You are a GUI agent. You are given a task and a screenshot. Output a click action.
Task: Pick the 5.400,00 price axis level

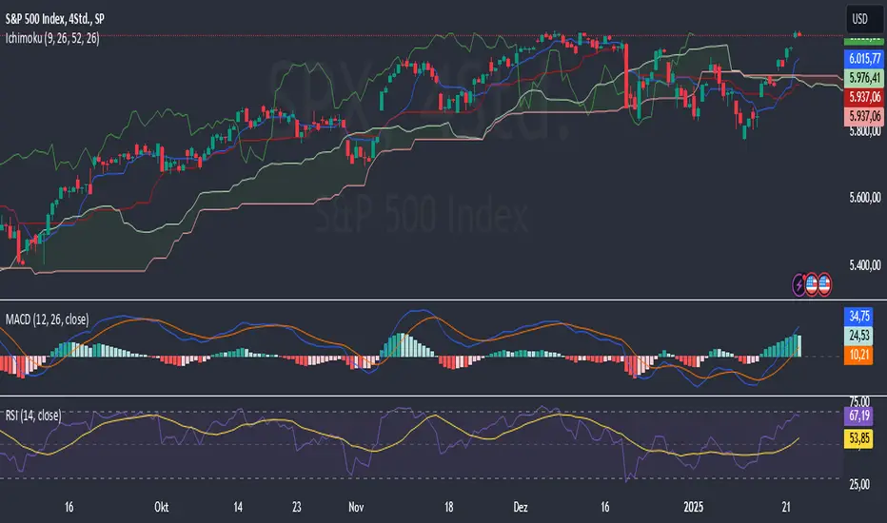[x=865, y=264]
